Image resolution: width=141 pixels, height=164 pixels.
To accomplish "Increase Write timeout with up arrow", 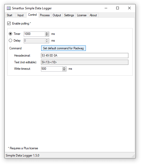I will click(64, 68).
